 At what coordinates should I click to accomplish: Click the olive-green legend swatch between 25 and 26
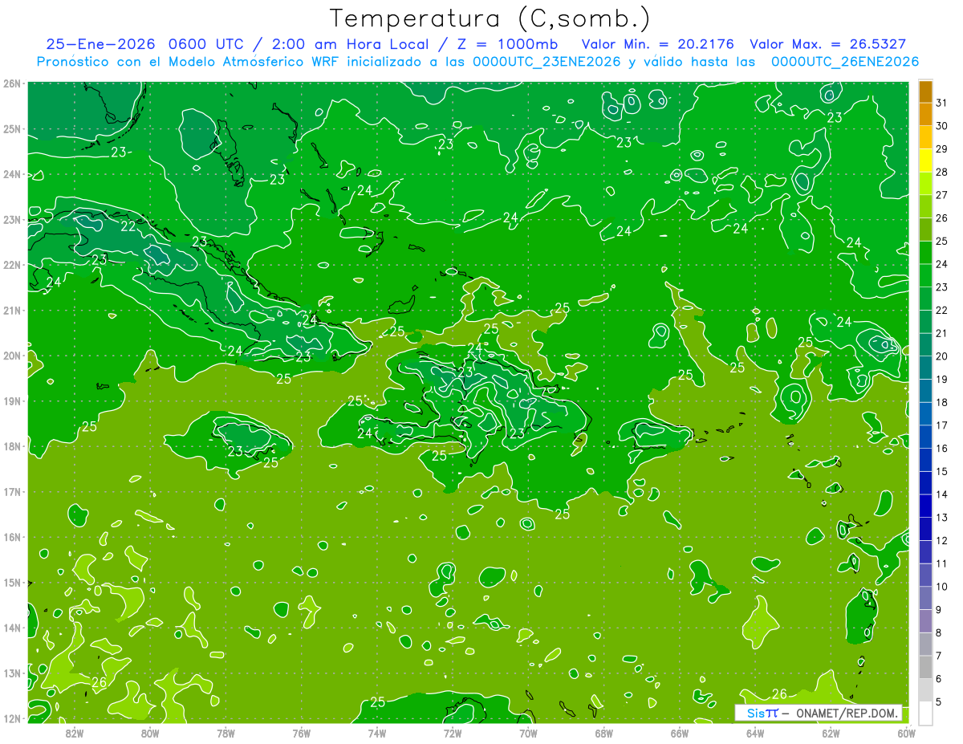925,230
